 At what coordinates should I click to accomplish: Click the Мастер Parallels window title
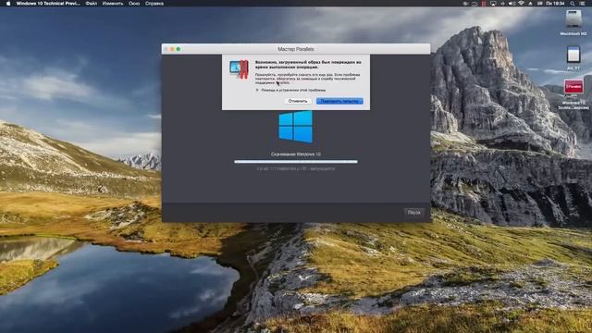coord(296,49)
